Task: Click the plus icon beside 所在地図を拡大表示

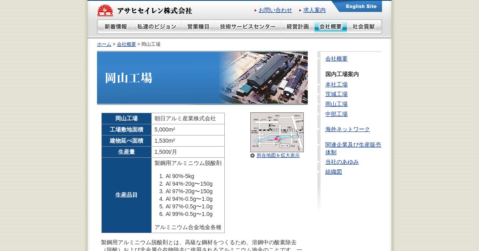Action: [252, 156]
